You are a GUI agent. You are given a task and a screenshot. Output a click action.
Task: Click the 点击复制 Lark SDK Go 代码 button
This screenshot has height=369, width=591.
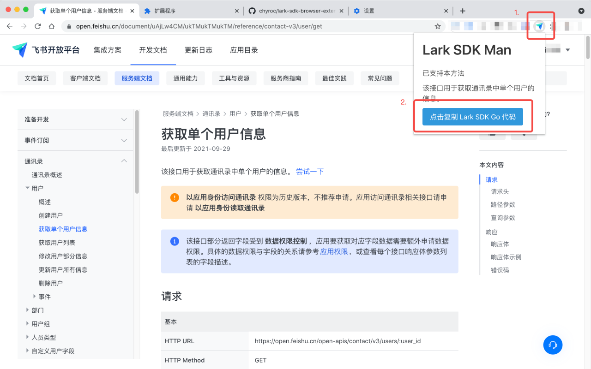472,117
